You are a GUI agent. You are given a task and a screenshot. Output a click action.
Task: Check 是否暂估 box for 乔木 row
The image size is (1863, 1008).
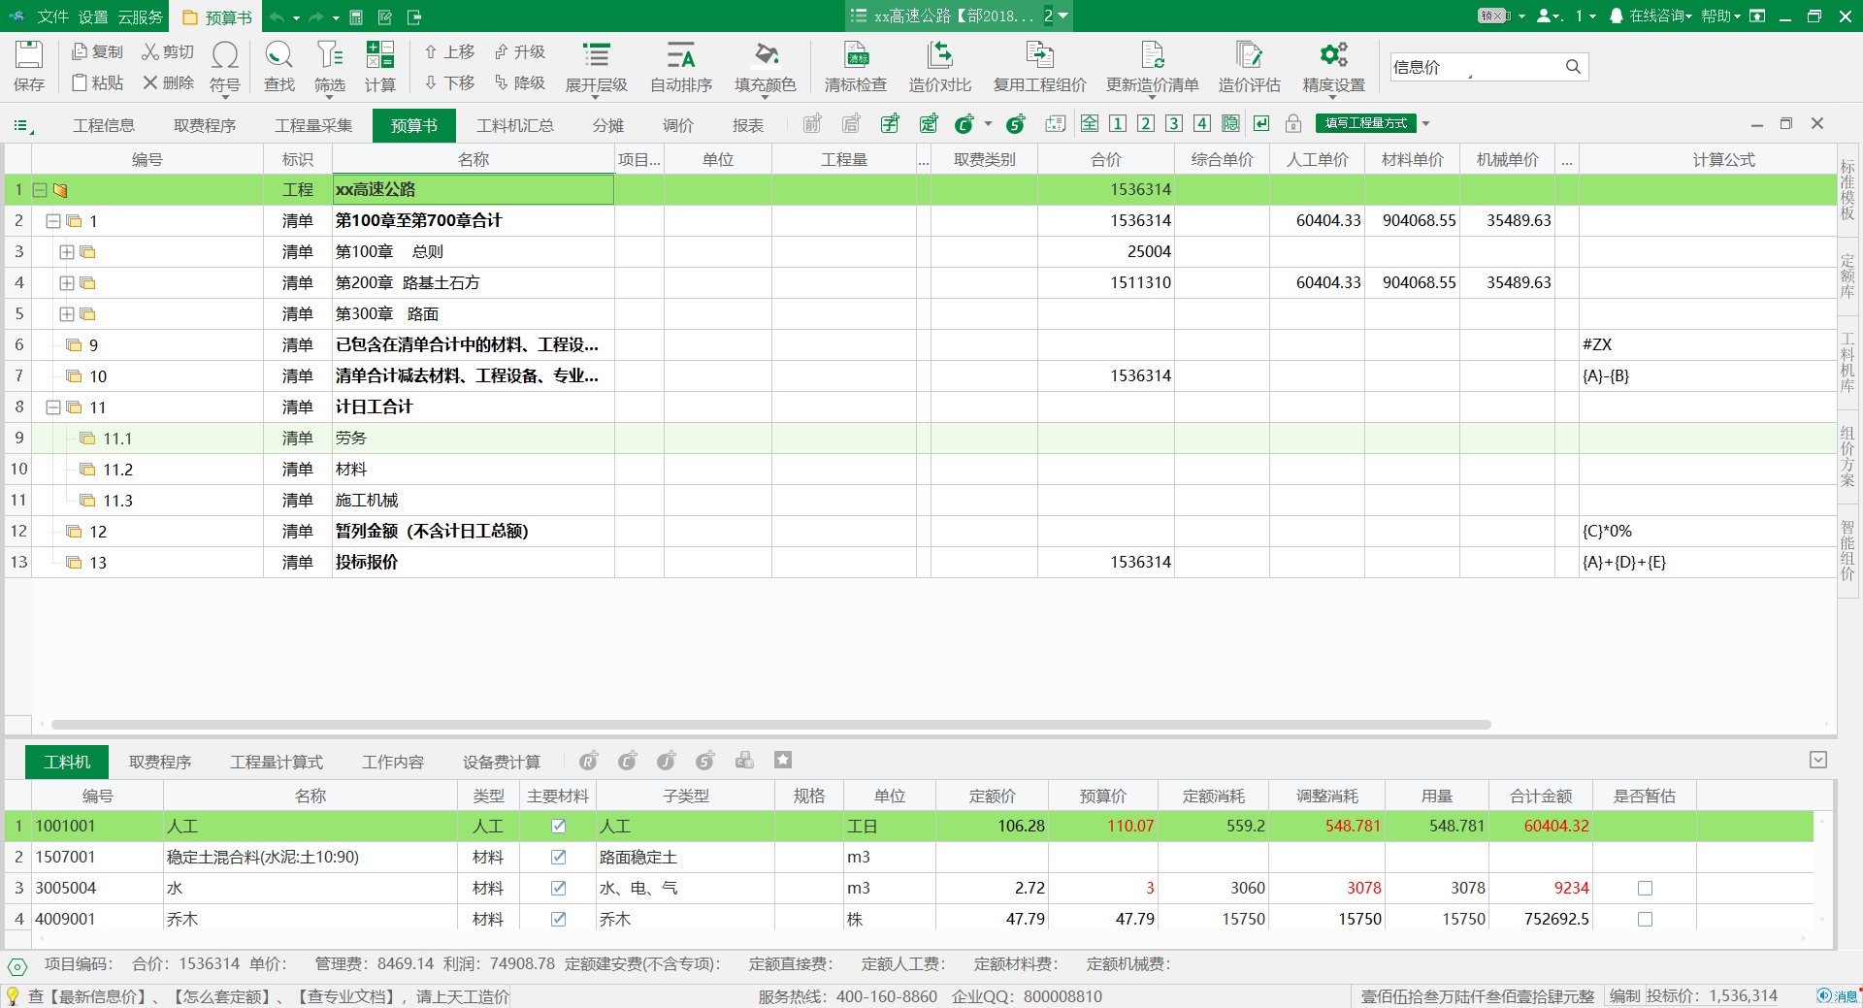pos(1645,919)
